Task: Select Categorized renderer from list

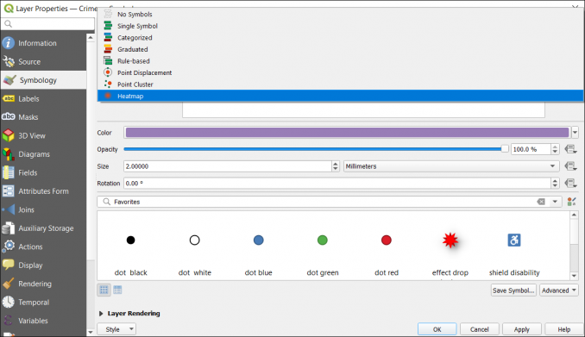Action: tap(340, 38)
